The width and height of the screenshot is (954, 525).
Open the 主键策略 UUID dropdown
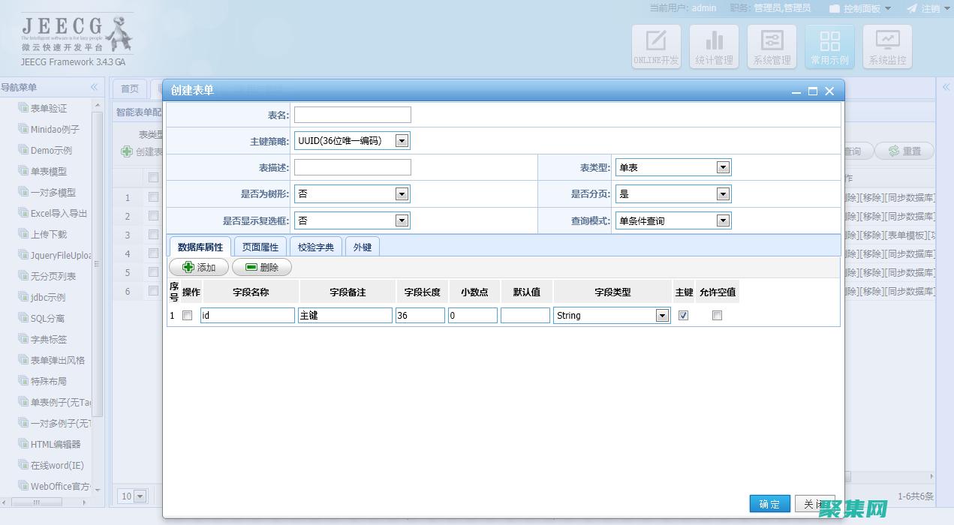click(x=402, y=141)
